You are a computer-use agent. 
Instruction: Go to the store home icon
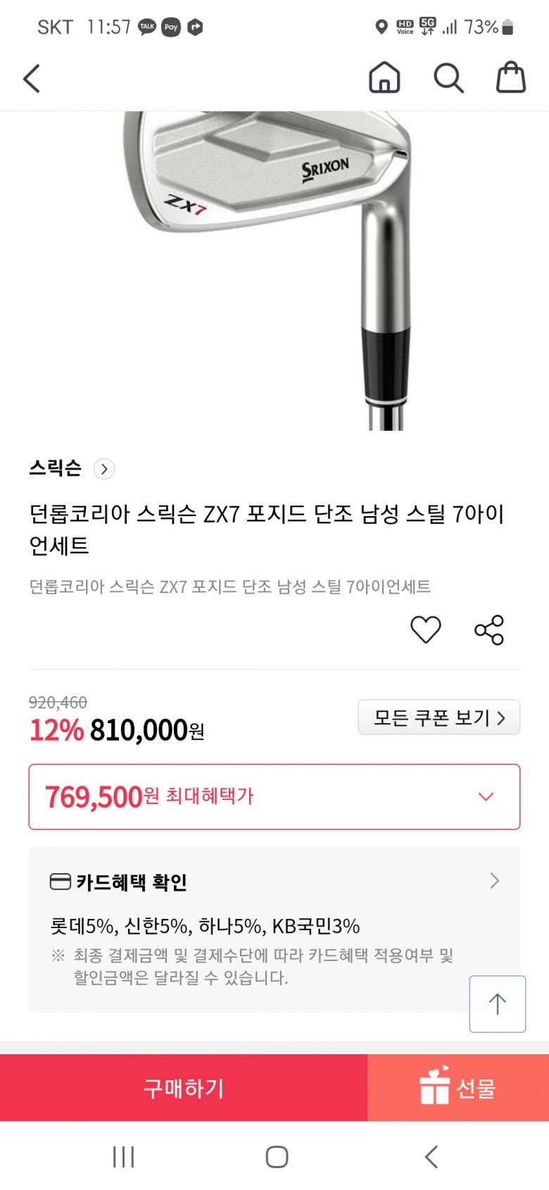point(384,77)
